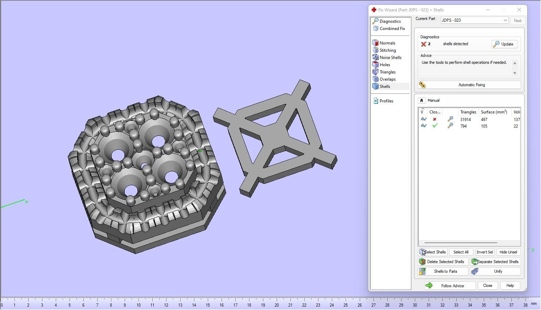The image size is (541, 310).
Task: Click the hexagonal jewelry part in viewport
Action: pos(146,174)
